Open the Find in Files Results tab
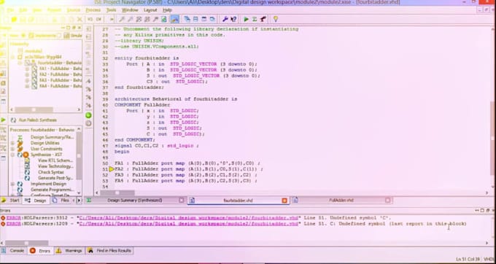Screen dimensions: 496x264 [x=109, y=251]
